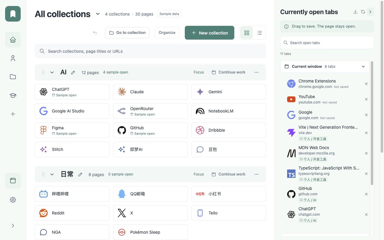Open the graduation cap sidebar icon
The image size is (384, 240).
13,95
